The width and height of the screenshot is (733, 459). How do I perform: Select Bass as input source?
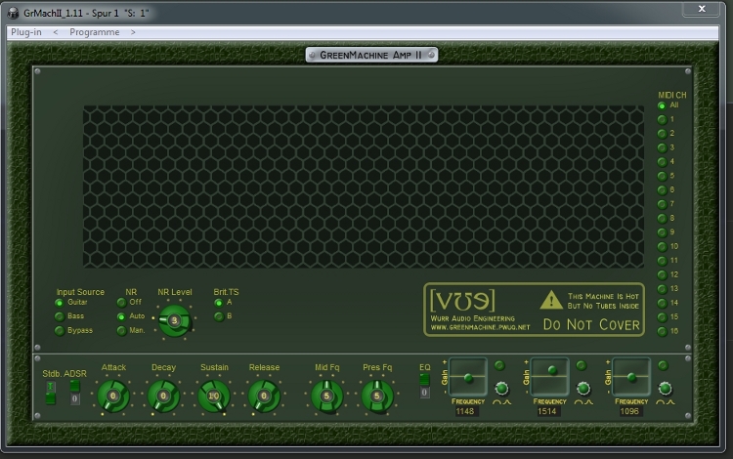click(x=59, y=316)
